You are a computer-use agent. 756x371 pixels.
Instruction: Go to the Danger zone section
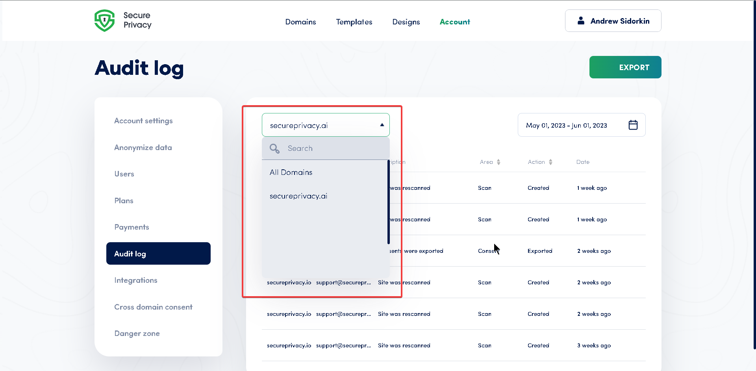[x=137, y=333]
